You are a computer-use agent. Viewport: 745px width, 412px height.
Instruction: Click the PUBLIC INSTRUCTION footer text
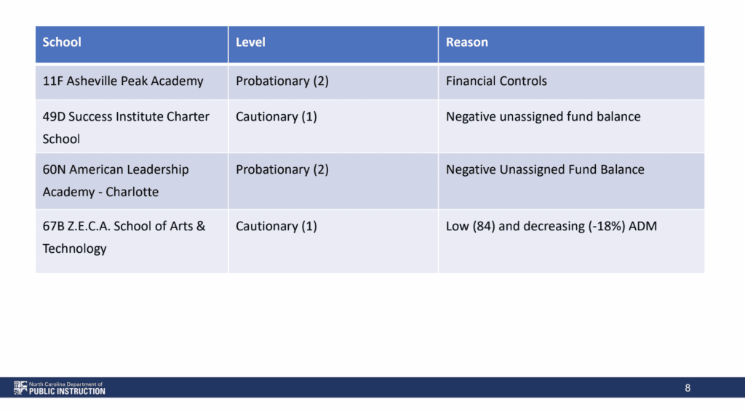coord(67,392)
